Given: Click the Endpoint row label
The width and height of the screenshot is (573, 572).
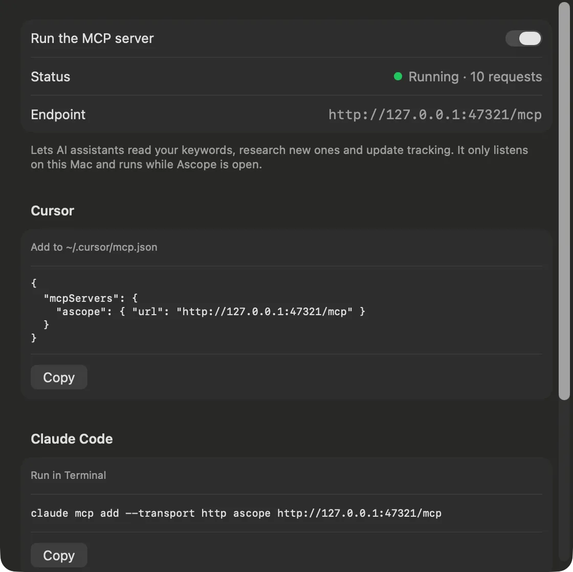Looking at the screenshot, I should click(58, 115).
